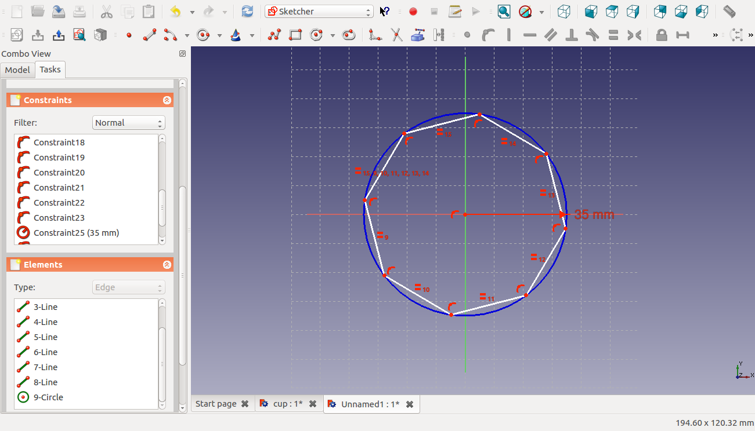Select the Line tool in Sketcher toolbar
This screenshot has width=755, height=431.
149,35
